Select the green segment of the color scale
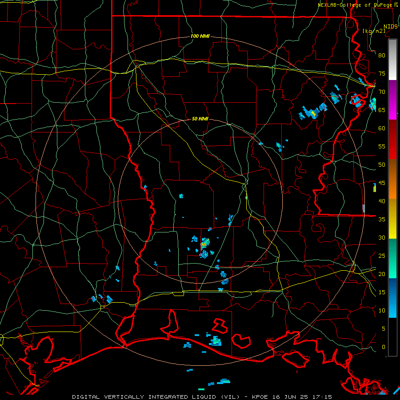The height and width of the screenshot is (400, 400). [392, 258]
